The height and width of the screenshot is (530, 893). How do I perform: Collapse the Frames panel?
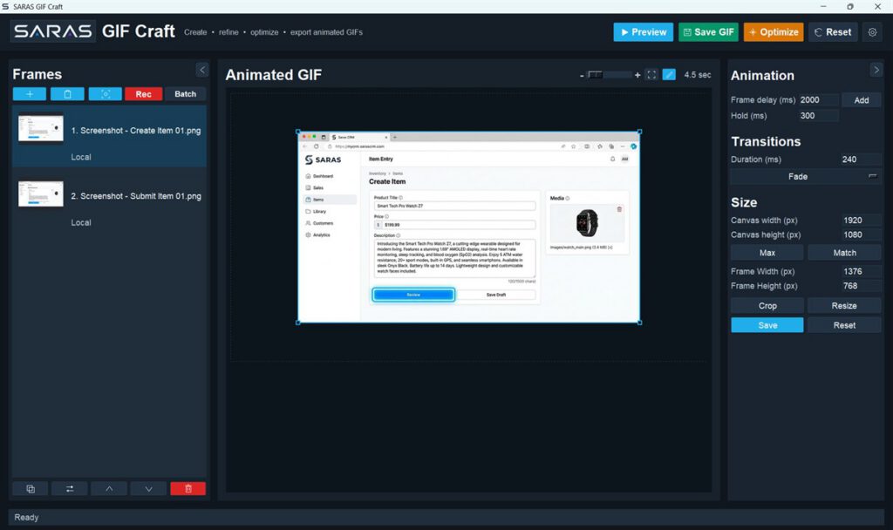pos(202,70)
